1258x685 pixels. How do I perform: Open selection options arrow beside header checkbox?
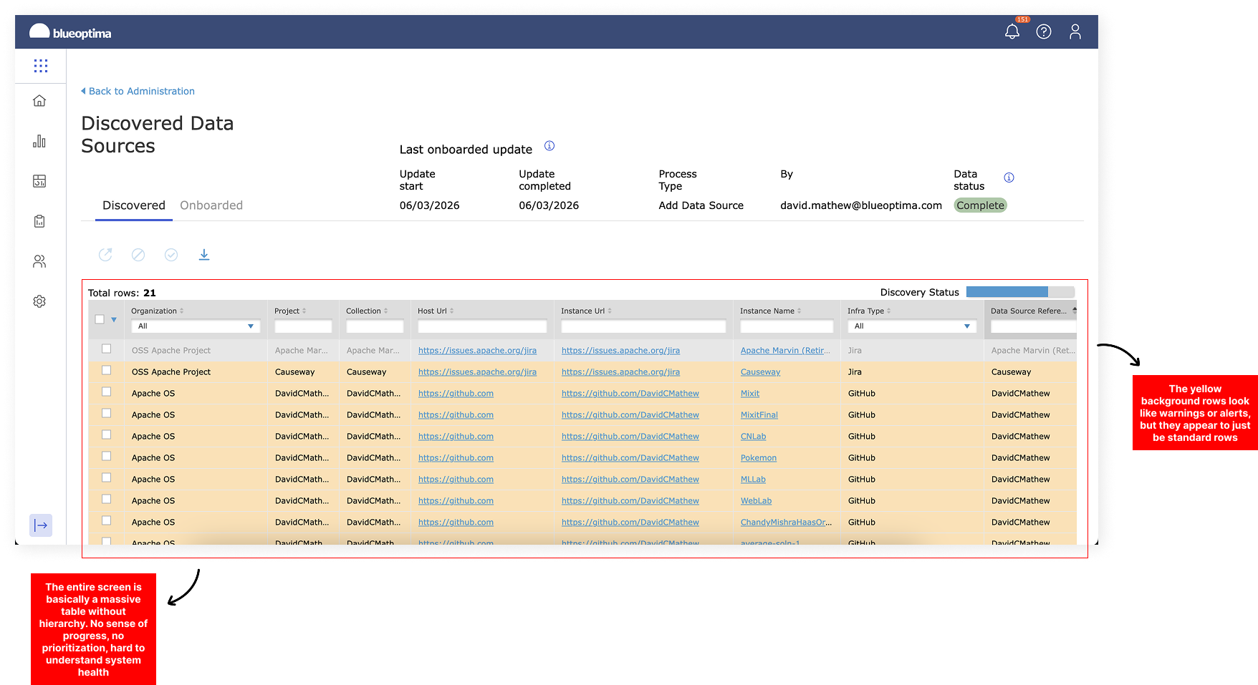(114, 320)
